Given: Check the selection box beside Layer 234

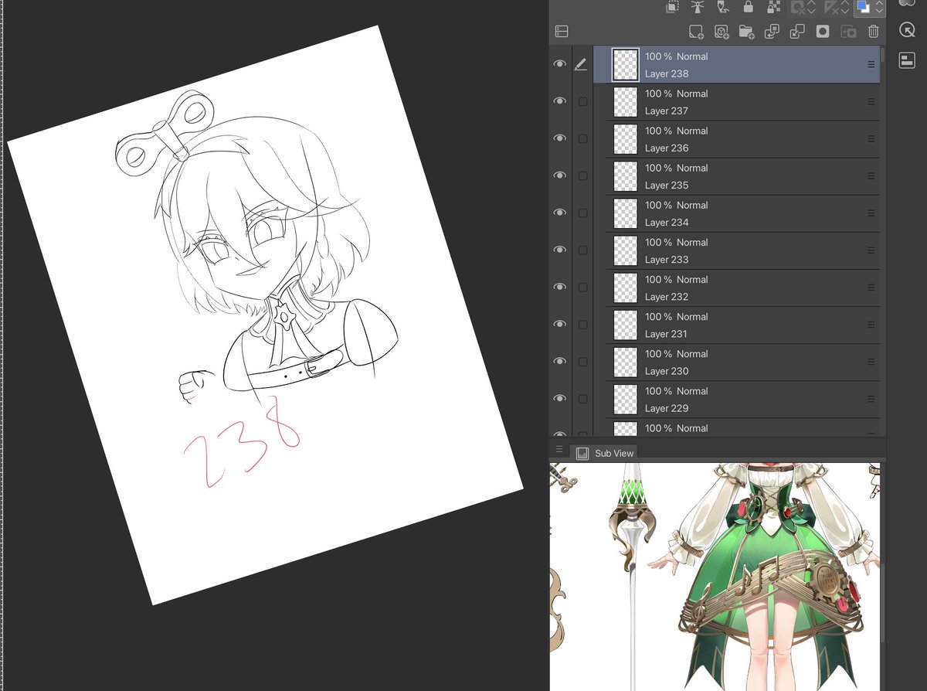Looking at the screenshot, I should point(582,213).
